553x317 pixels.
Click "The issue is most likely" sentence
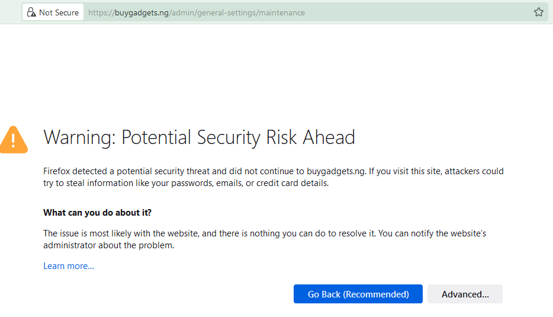(89, 233)
